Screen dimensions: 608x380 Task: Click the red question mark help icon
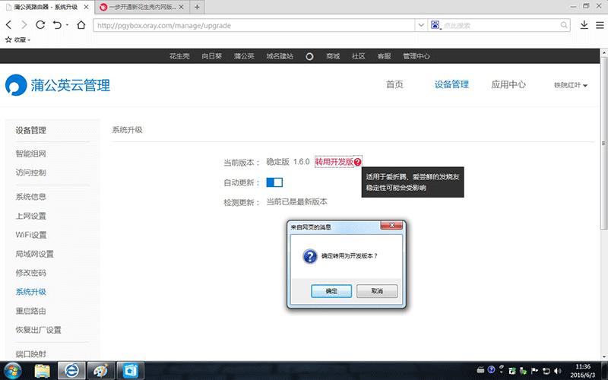[357, 162]
